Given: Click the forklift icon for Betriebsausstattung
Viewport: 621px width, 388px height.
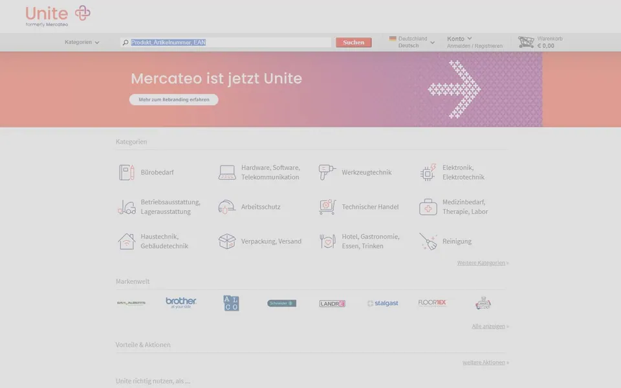Looking at the screenshot, I should click(x=126, y=207).
